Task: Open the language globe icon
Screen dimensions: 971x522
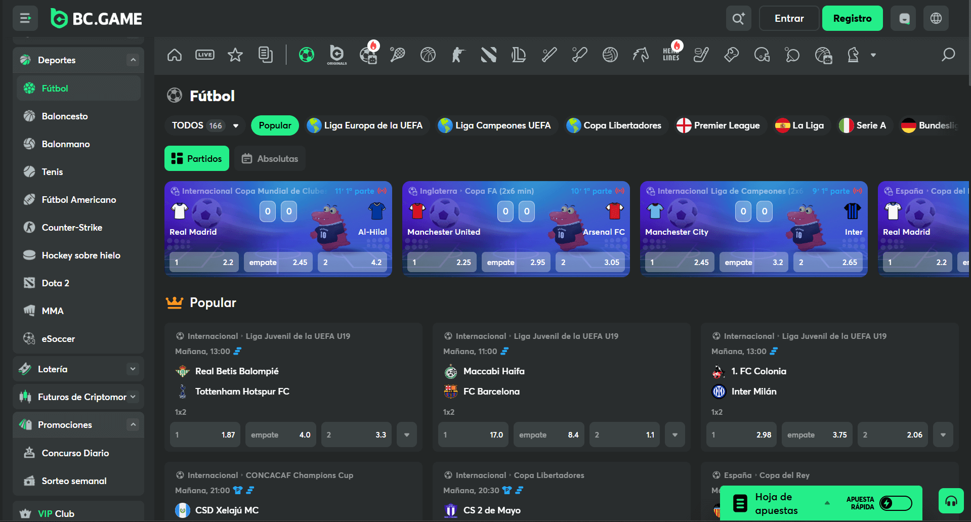Action: pos(936,19)
